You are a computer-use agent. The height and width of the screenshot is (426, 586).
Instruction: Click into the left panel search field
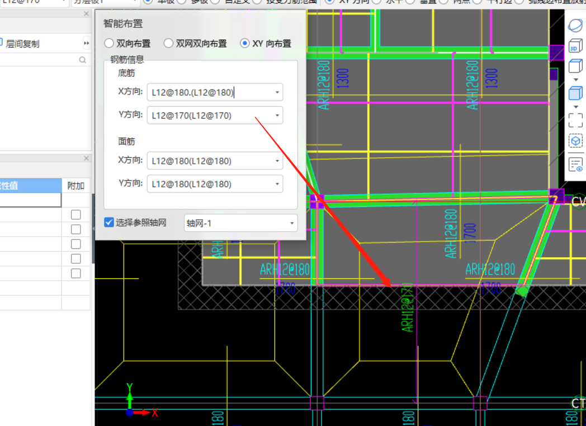coord(39,60)
